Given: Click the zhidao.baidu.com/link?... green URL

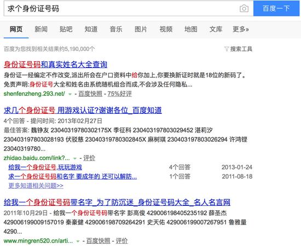Looking at the screenshot, I should click(x=37, y=158).
